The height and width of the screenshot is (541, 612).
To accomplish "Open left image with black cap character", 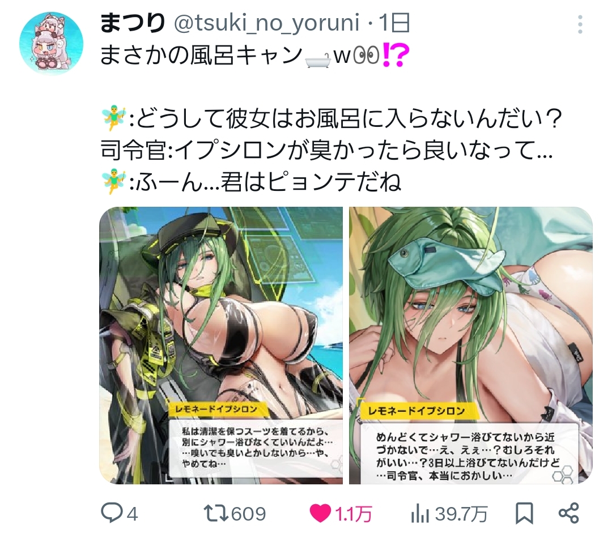I will click(x=221, y=345).
